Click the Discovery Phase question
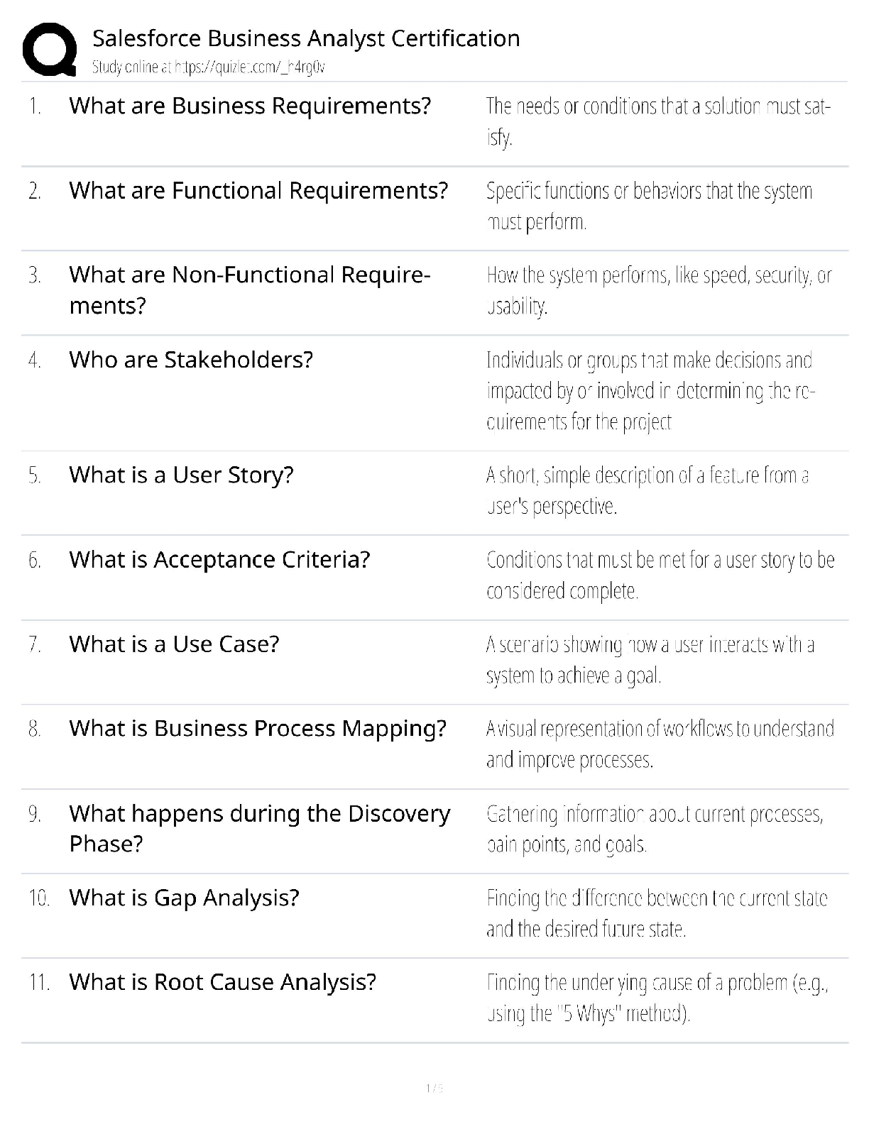This screenshot has width=869, height=1124. (259, 828)
